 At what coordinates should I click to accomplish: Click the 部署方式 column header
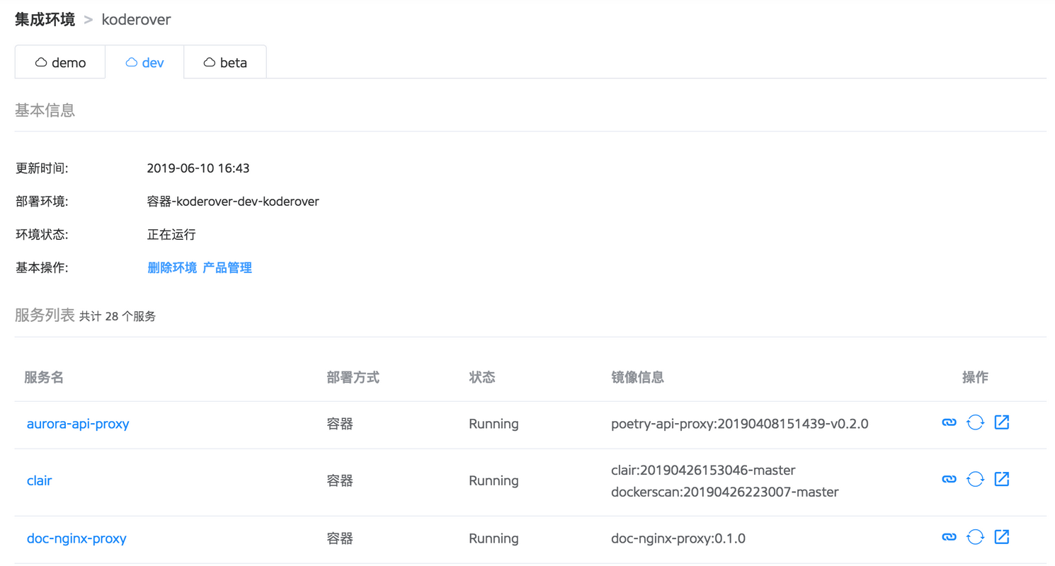(x=353, y=378)
